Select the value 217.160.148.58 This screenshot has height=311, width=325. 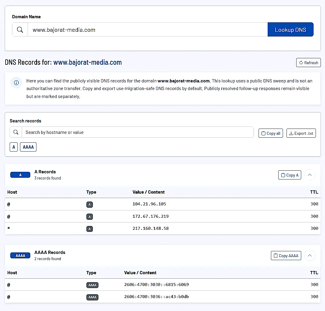point(150,228)
